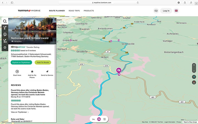Open Safari downloads
The width and height of the screenshot is (198, 124).
tap(179, 2)
